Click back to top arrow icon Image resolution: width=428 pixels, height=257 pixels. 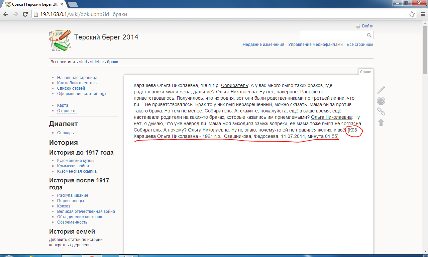pyautogui.click(x=381, y=122)
